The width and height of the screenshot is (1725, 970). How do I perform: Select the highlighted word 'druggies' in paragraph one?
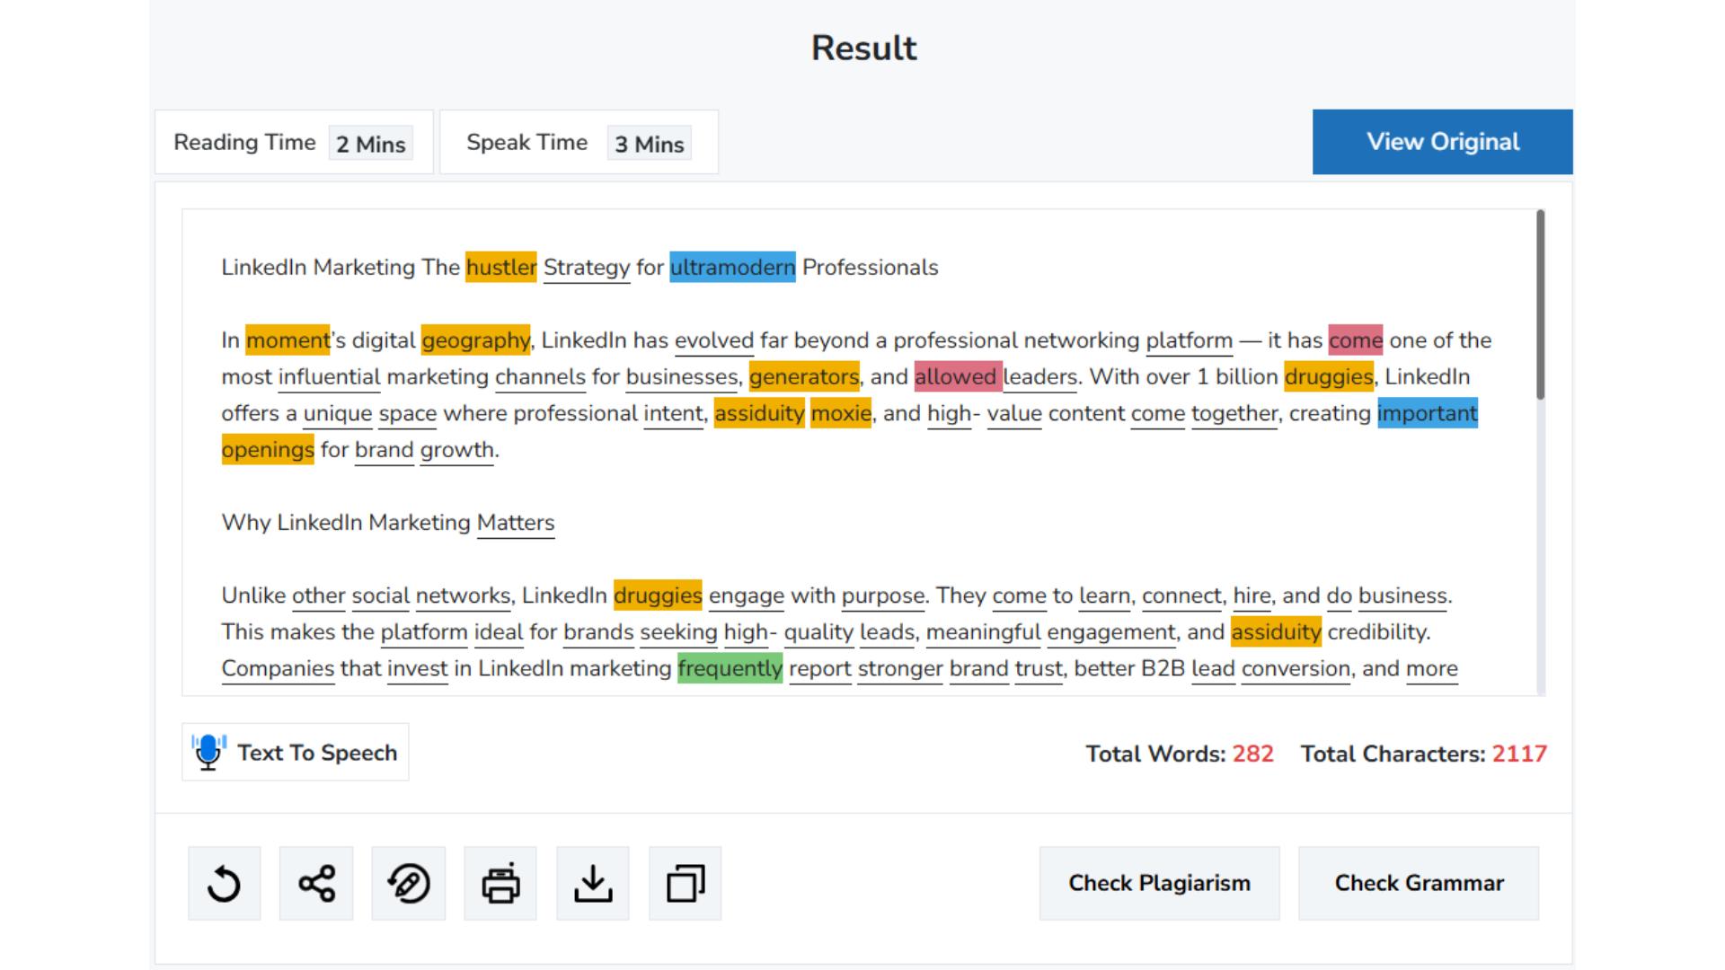pos(1328,377)
